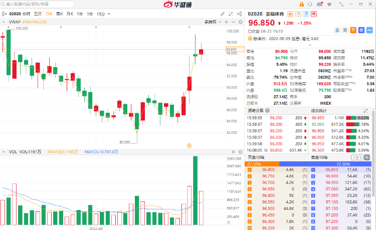This screenshot has width=376, height=230.
Task: Click the compact mode shrink arrows icon
Action: click(341, 5)
